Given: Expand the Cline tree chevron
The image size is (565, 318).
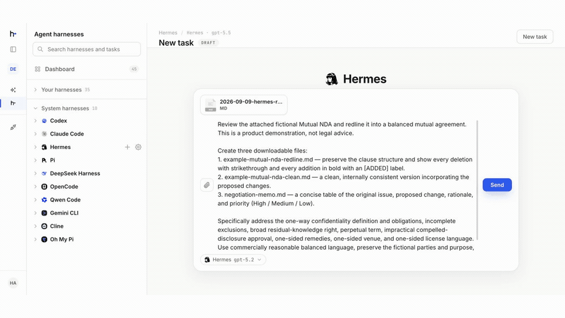Looking at the screenshot, I should click(35, 226).
